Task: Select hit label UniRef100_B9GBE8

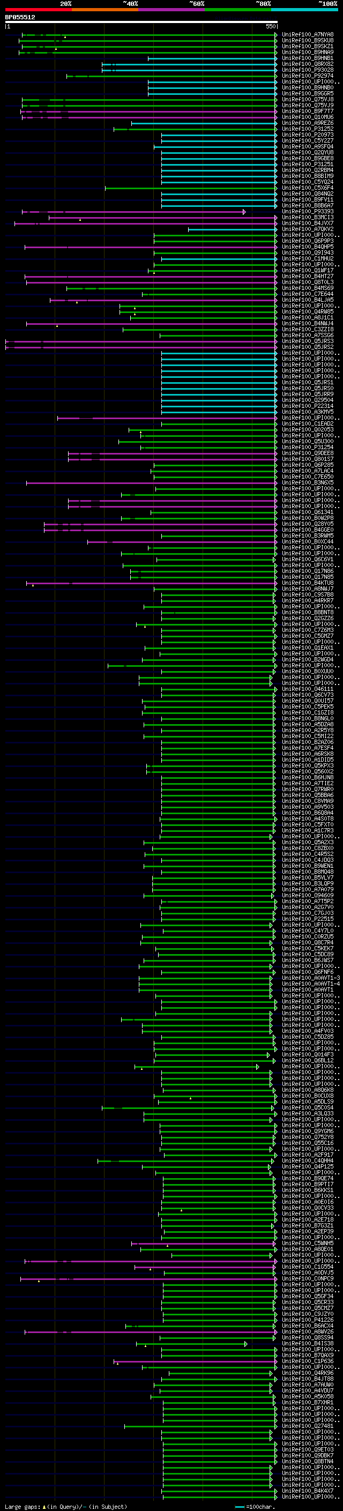Action: pyautogui.click(x=308, y=158)
